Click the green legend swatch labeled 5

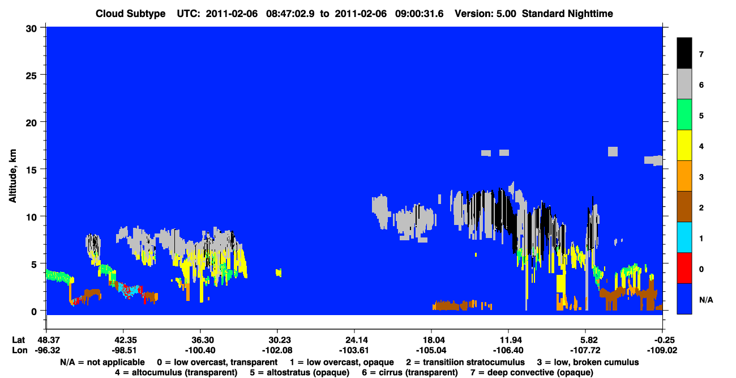pyautogui.click(x=684, y=114)
